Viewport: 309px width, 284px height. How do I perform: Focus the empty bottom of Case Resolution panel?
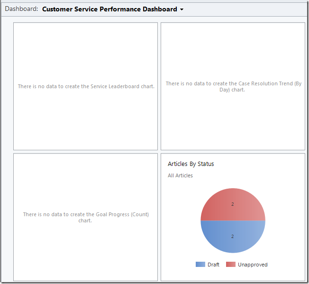click(x=233, y=128)
